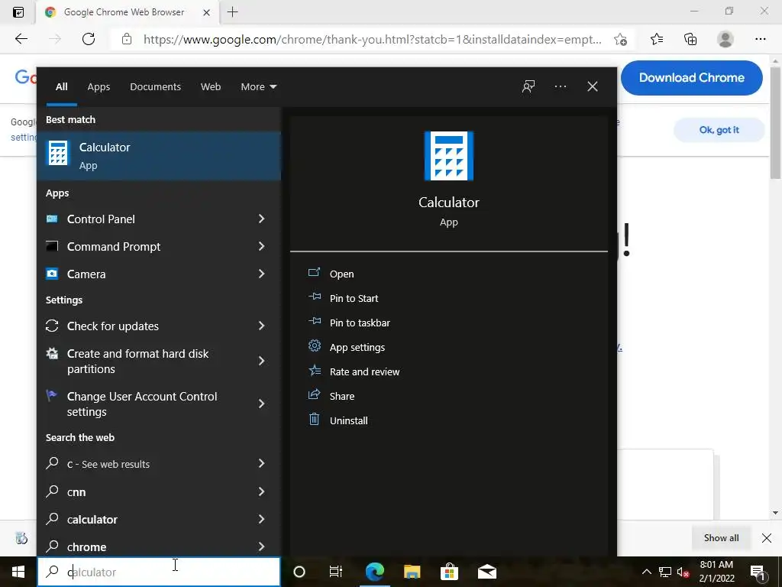Open Microsoft Store from the taskbar
This screenshot has width=782, height=587.
pos(449,572)
